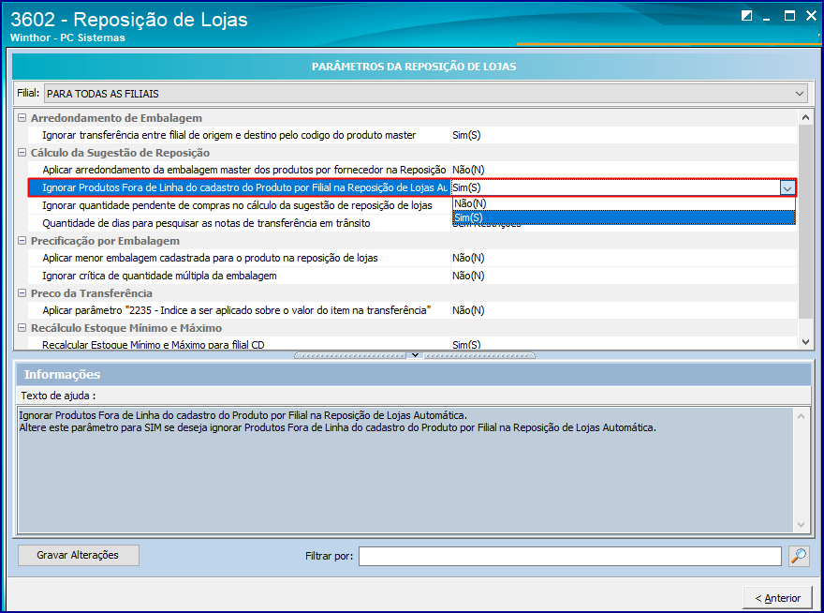
Task: Click inside the Texto de ajuda text area
Action: 405,470
